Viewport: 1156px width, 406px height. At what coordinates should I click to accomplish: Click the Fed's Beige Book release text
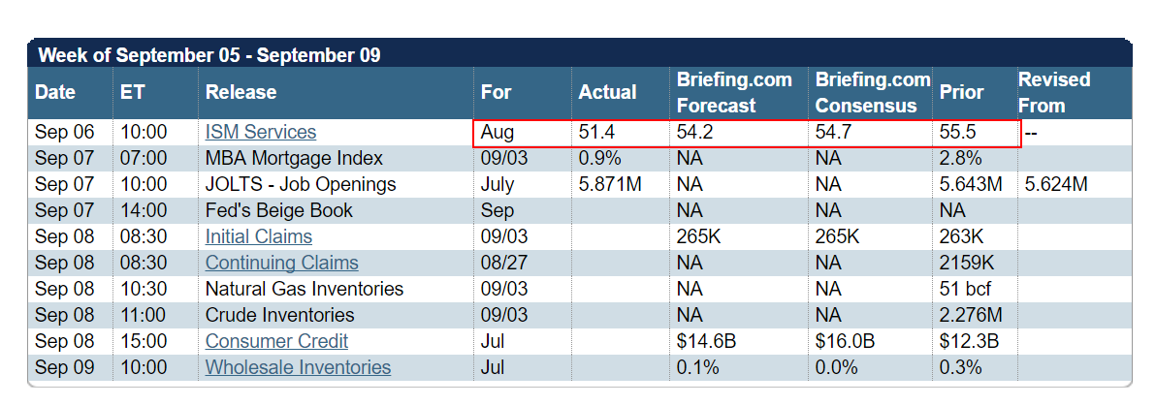pos(279,211)
